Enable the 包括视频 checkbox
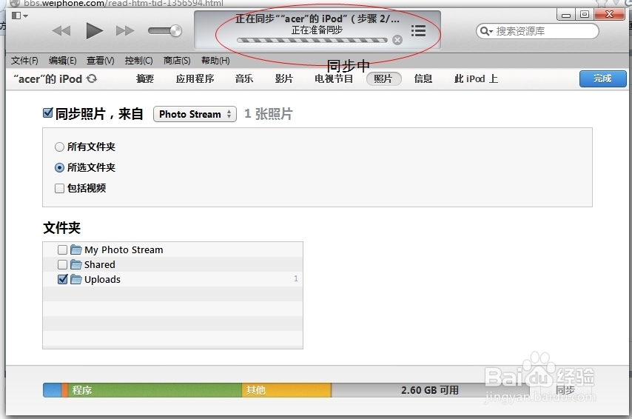Viewport: 632px width, 419px height. [60, 188]
